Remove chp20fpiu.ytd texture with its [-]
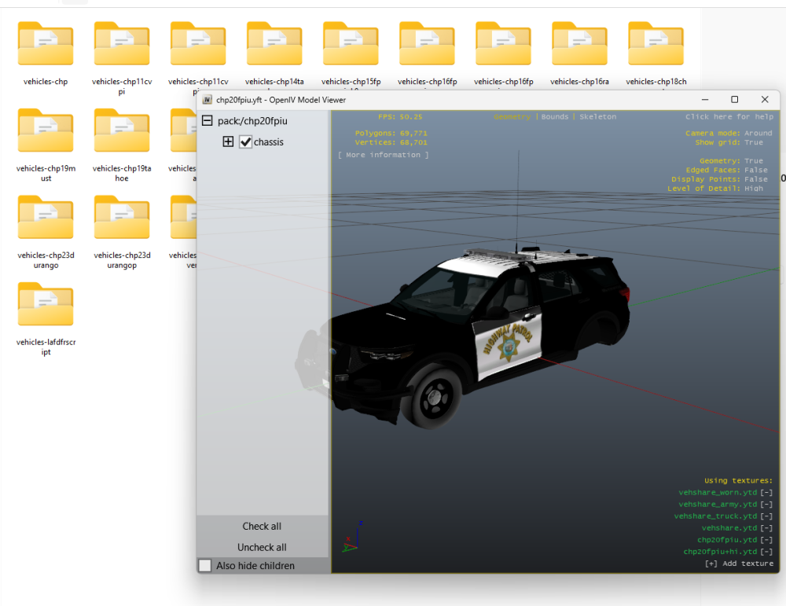Screen dimensions: 786x606 point(766,540)
